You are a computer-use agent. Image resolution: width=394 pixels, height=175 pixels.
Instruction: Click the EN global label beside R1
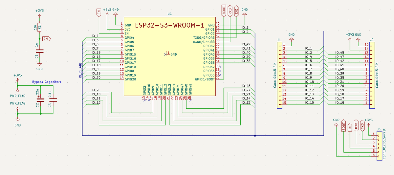47,39
